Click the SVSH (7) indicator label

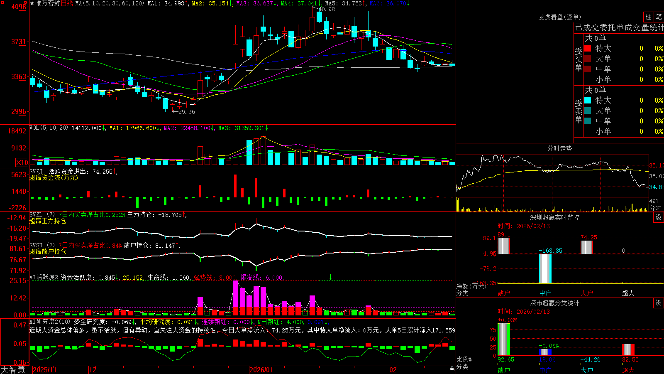[x=42, y=245]
